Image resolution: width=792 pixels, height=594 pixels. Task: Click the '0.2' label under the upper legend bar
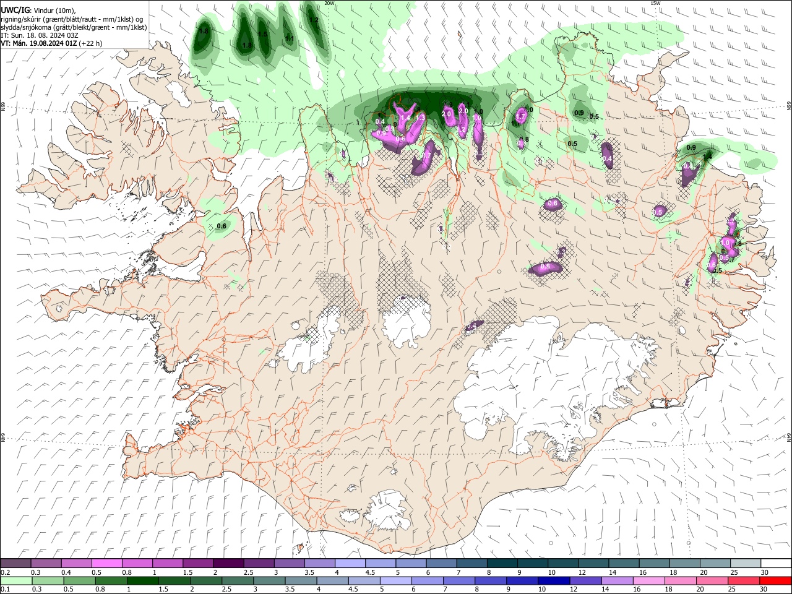(5, 572)
